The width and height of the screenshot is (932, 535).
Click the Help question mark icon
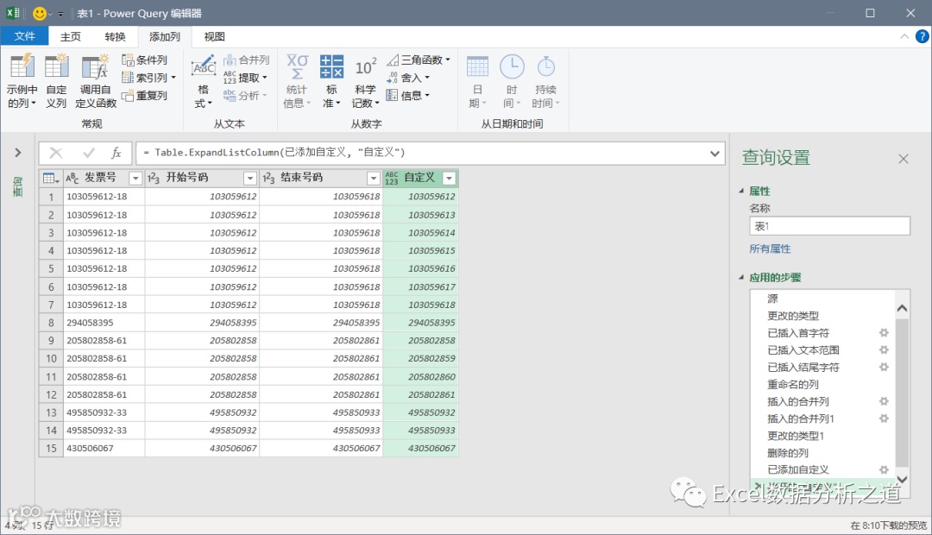coord(922,37)
